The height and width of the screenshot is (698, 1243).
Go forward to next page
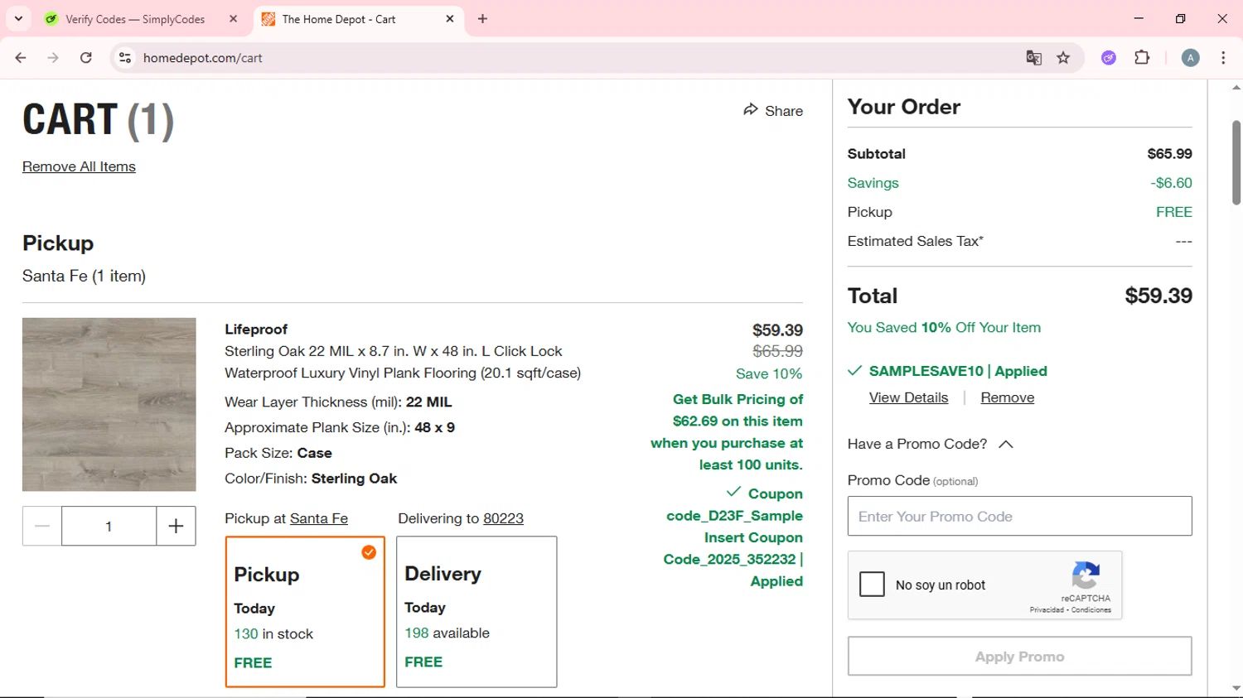pyautogui.click(x=53, y=58)
